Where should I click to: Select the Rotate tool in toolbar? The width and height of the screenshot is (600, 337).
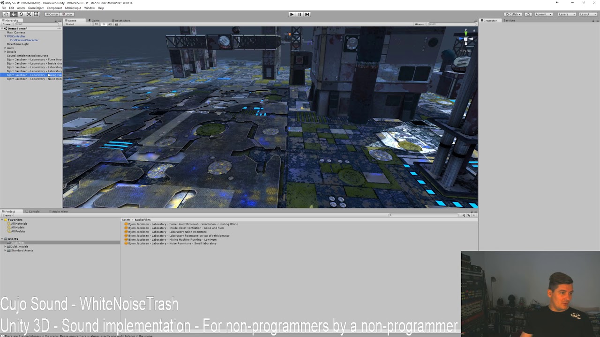tap(21, 14)
